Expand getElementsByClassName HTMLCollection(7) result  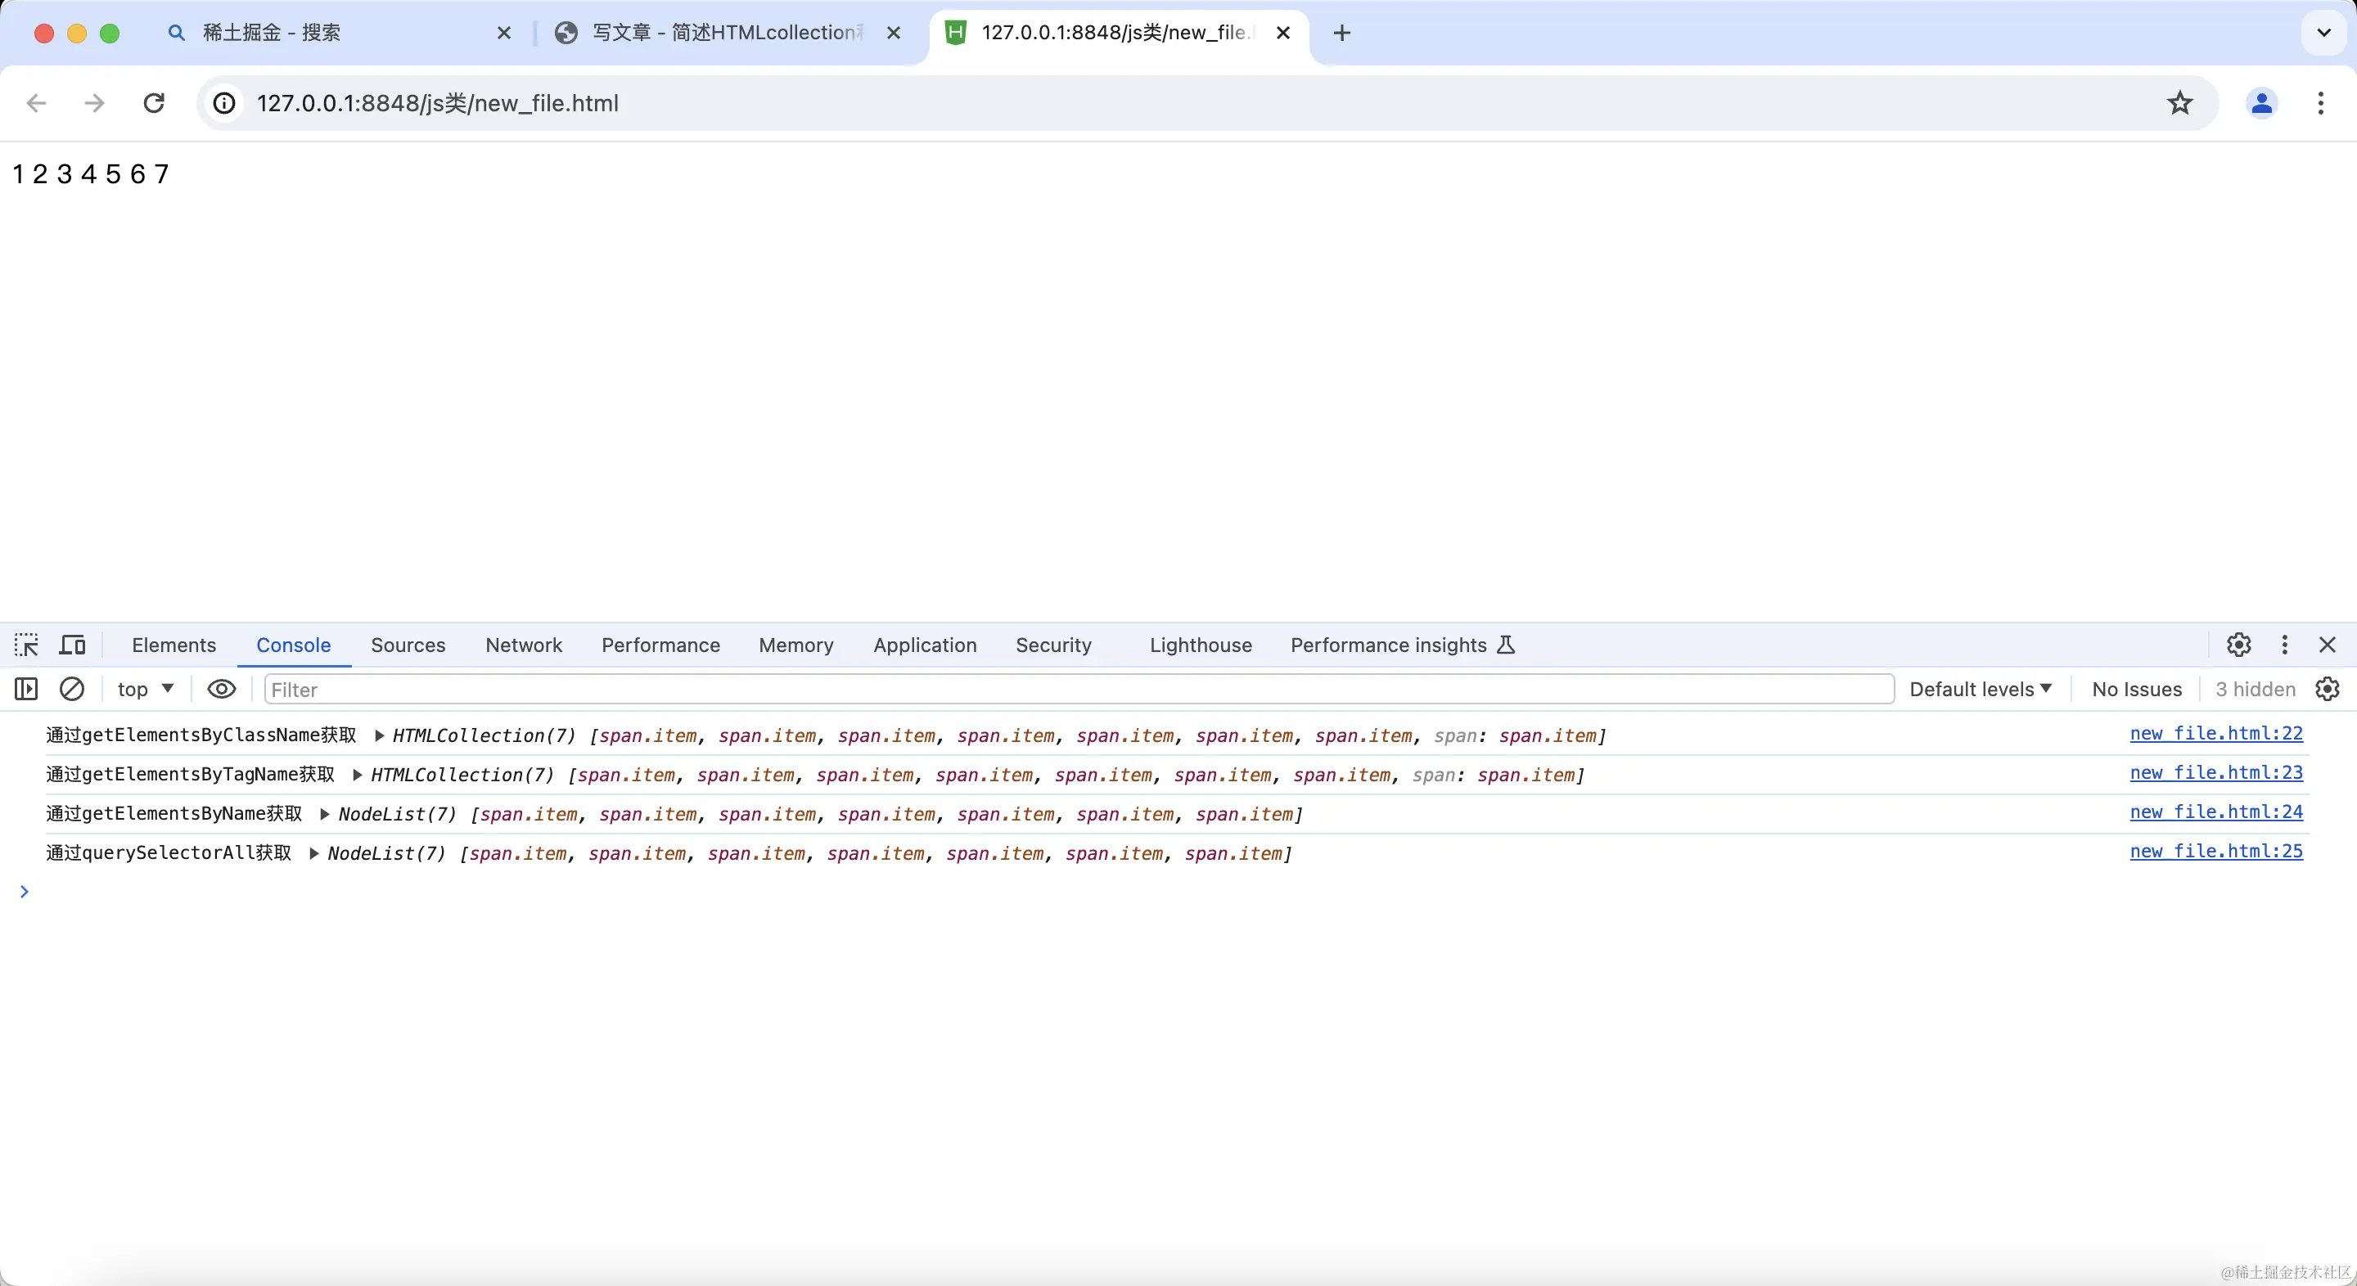379,735
